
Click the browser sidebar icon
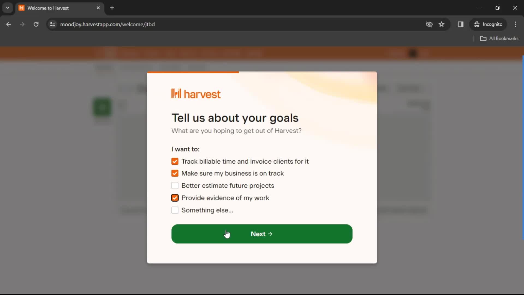coord(461,24)
